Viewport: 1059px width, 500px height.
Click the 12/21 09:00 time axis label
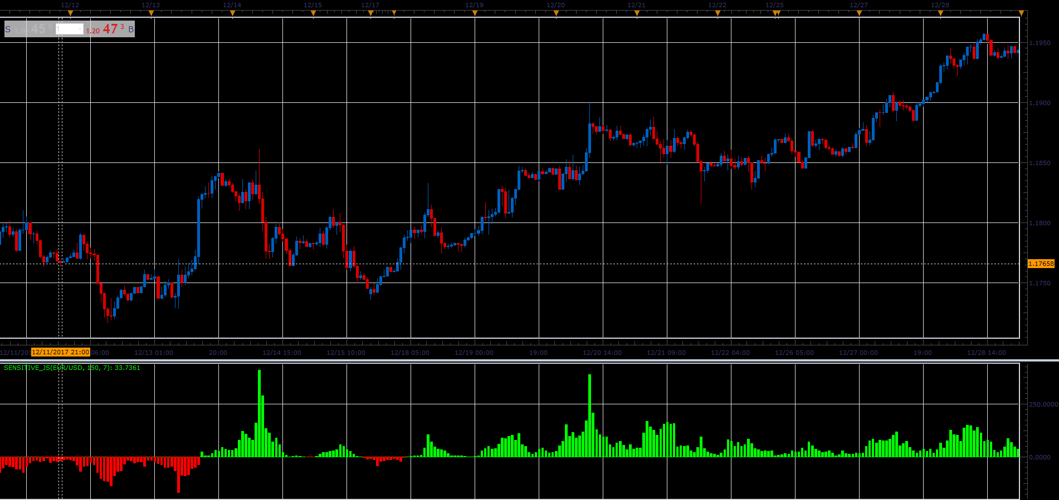(x=666, y=353)
